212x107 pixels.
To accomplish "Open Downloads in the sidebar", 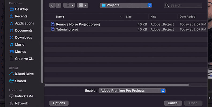I will click(x=23, y=37).
